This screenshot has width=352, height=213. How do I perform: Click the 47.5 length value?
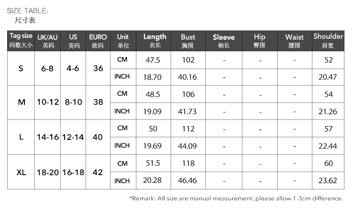point(153,60)
